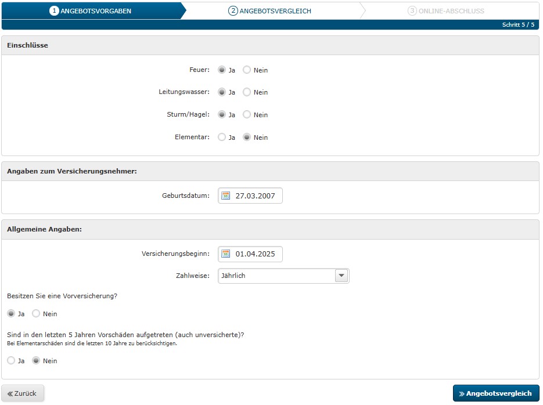
Task: Click the Schritt 5 / 5 indicator
Action: coord(518,24)
